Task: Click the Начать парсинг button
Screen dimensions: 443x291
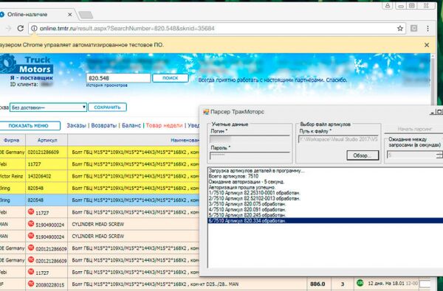Action: click(414, 129)
